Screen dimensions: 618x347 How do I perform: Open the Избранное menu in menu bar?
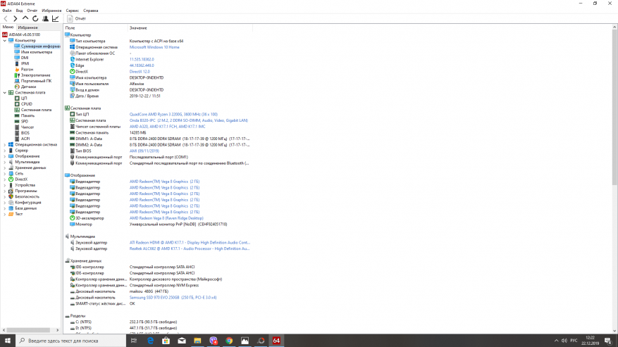pos(51,11)
